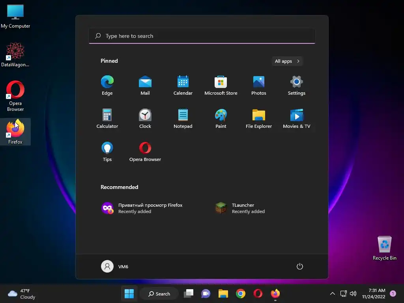Click the Recommended section heading
404x303 pixels.
click(x=119, y=187)
